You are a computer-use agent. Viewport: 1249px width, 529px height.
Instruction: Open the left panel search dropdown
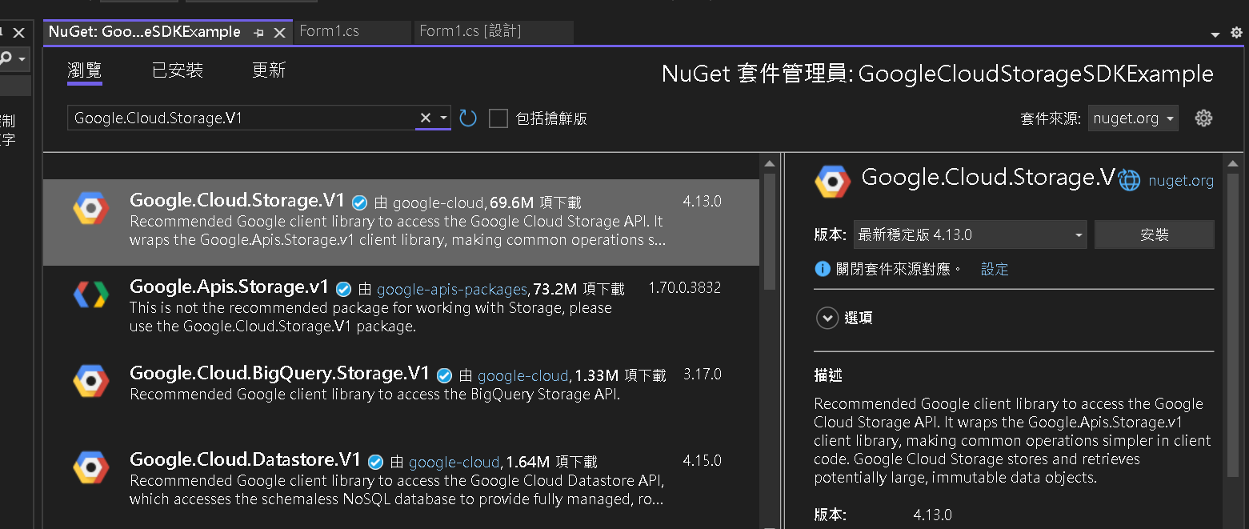[22, 59]
